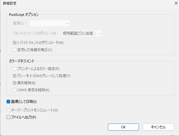Click the 画像として印刷(I) label text
Viewport: 179px width, 136px height.
(x=24, y=101)
